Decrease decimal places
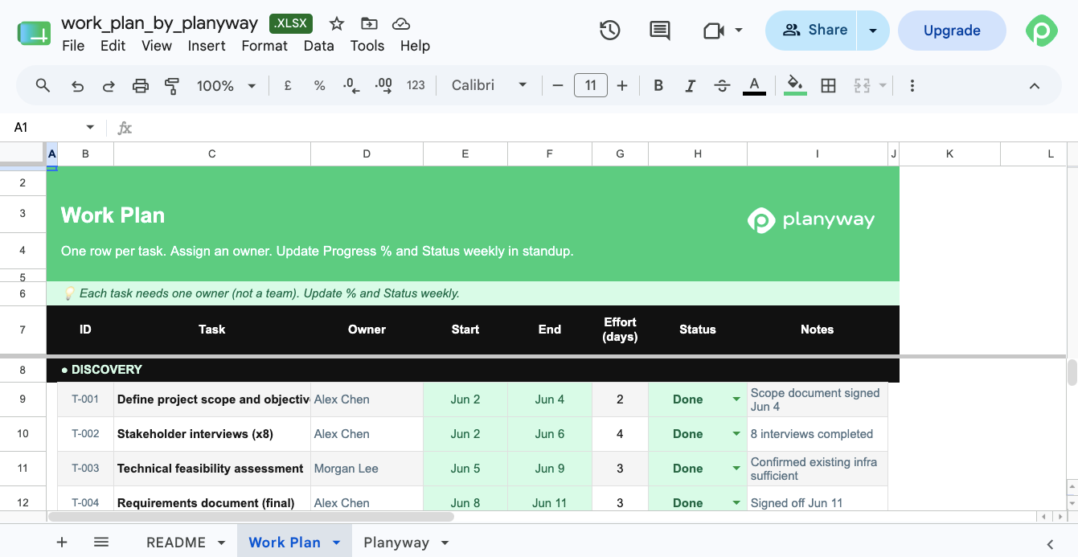This screenshot has width=1078, height=557. (x=351, y=85)
